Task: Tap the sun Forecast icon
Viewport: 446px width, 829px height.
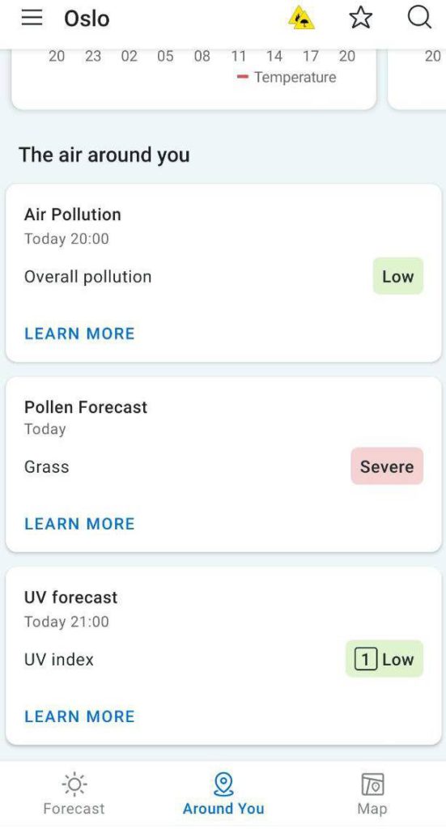Action: pyautogui.click(x=74, y=784)
